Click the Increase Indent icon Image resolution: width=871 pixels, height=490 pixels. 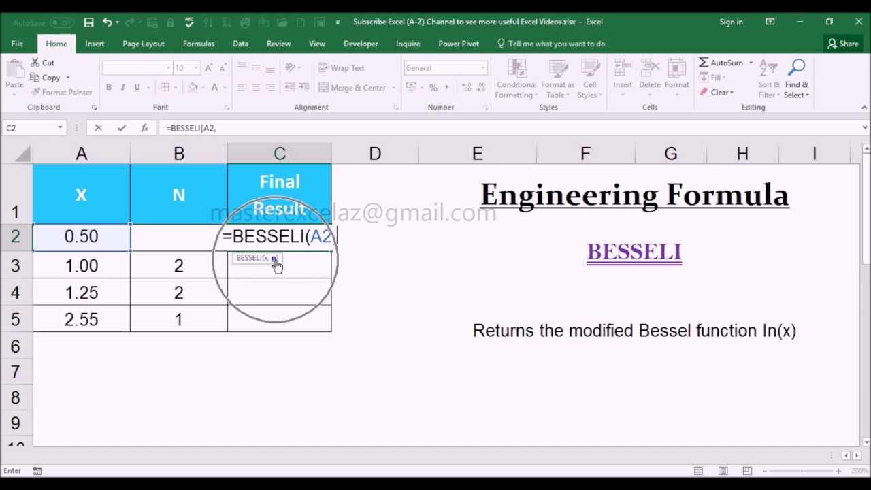point(303,87)
